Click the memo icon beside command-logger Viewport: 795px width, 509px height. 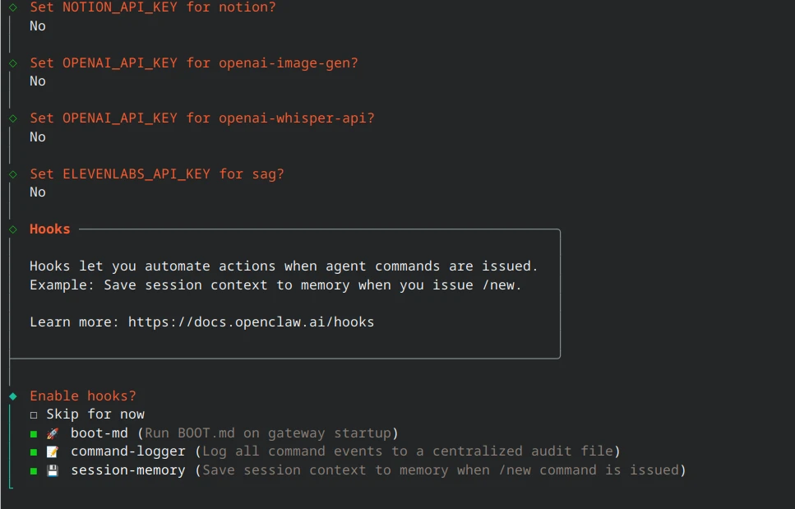(52, 451)
